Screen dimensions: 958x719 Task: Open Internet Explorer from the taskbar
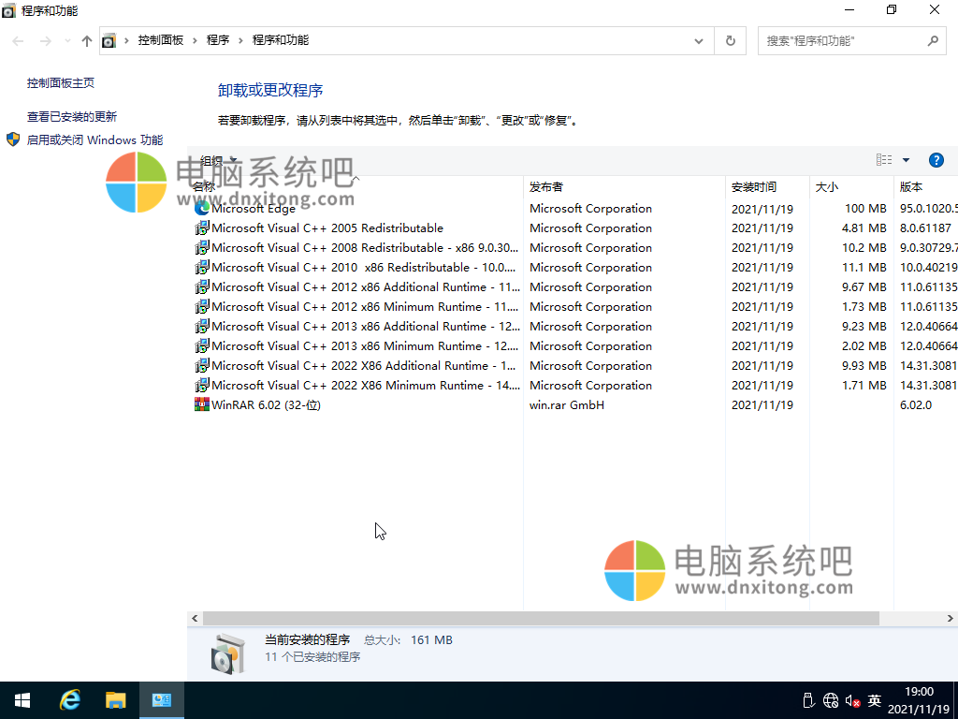[x=70, y=700]
